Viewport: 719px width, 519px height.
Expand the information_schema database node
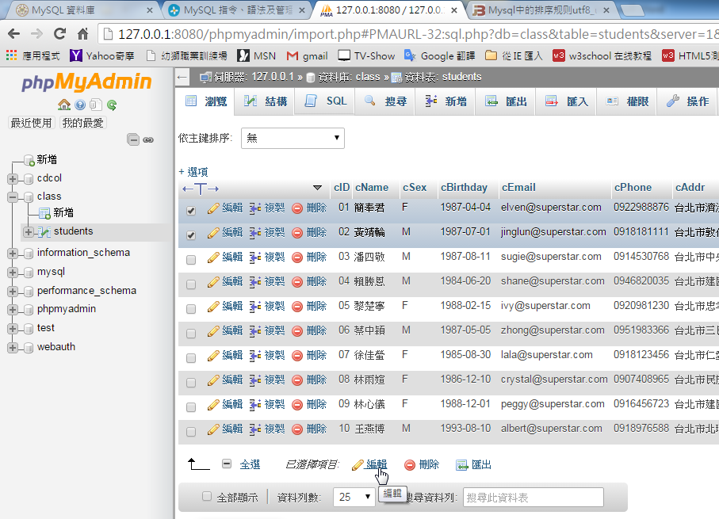13,253
